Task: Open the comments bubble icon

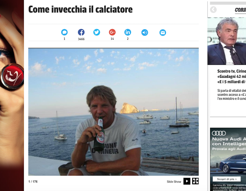Action: point(64,32)
